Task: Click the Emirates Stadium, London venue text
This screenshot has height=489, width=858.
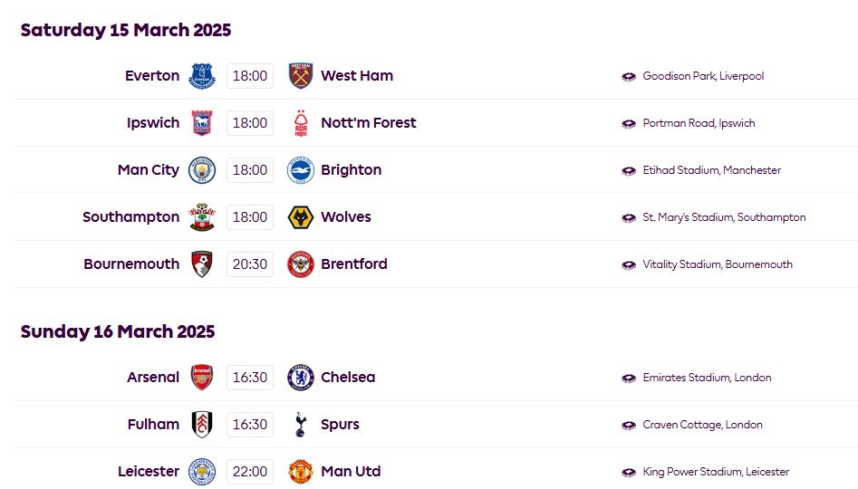Action: coord(707,378)
